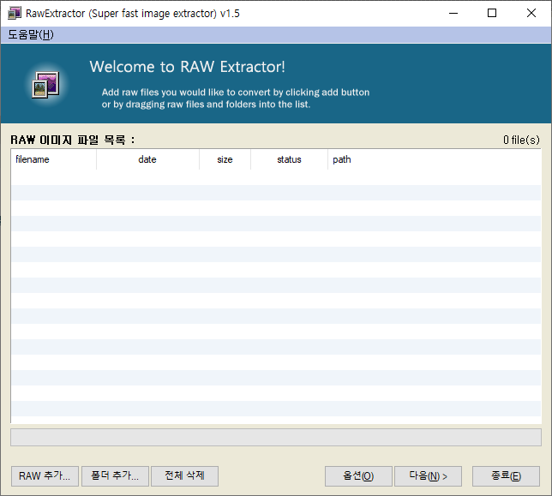
Task: Click the empty progress bar below the list
Action: [276, 437]
